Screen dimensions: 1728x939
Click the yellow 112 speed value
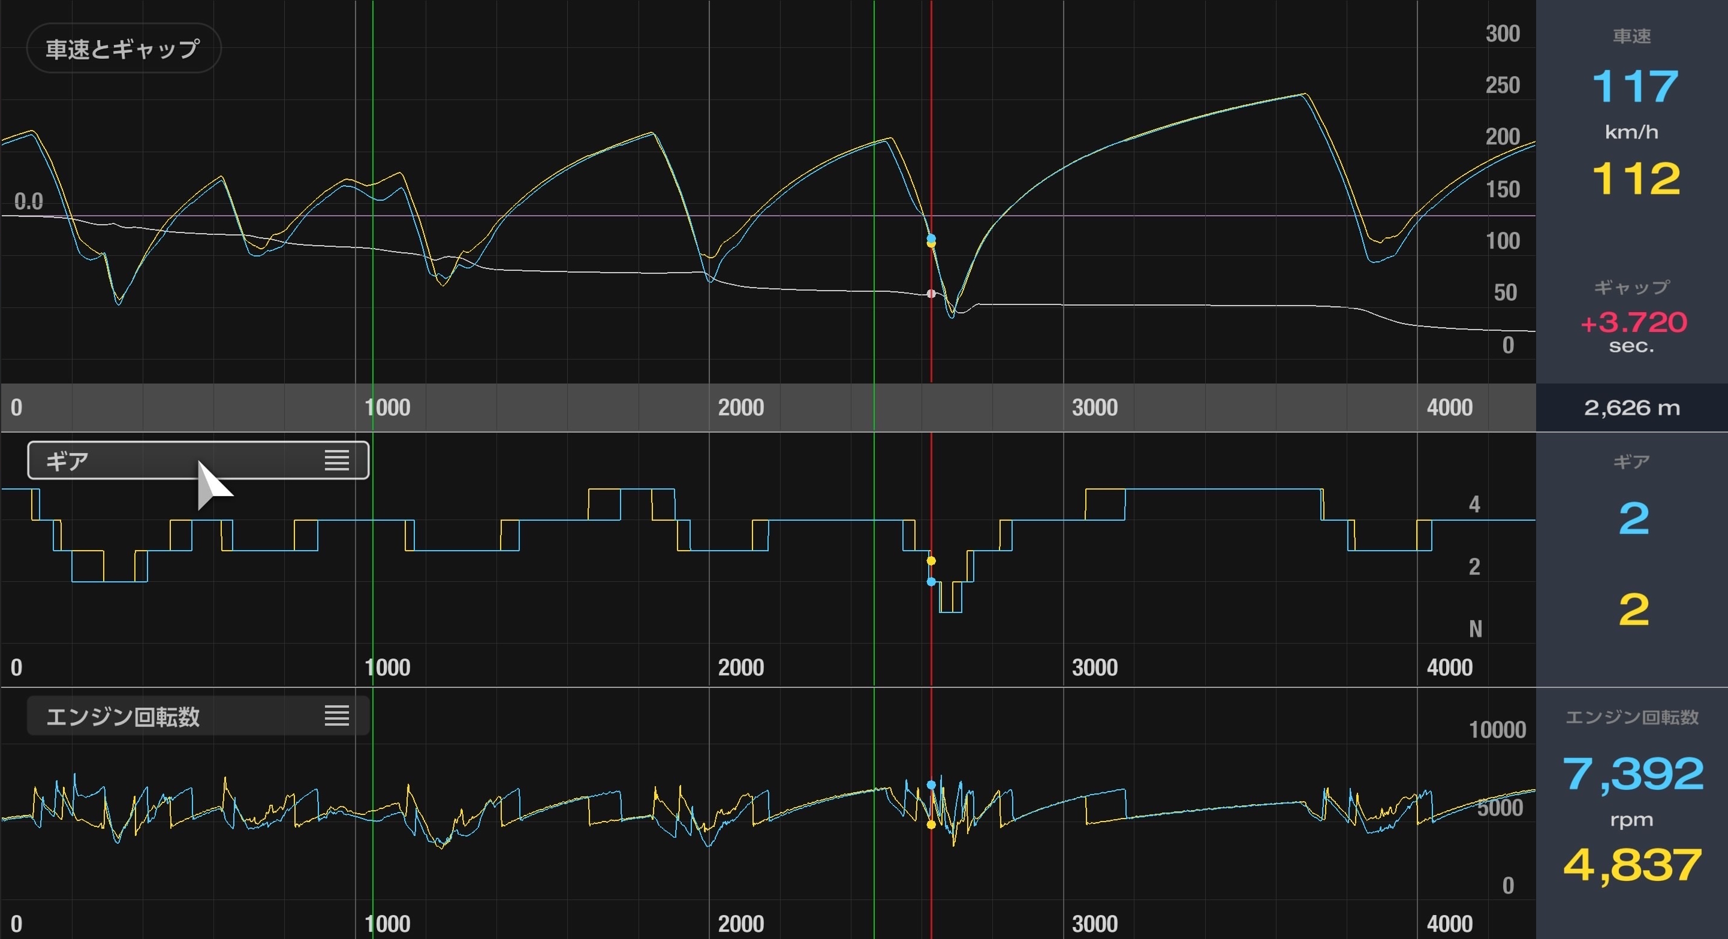(1636, 179)
